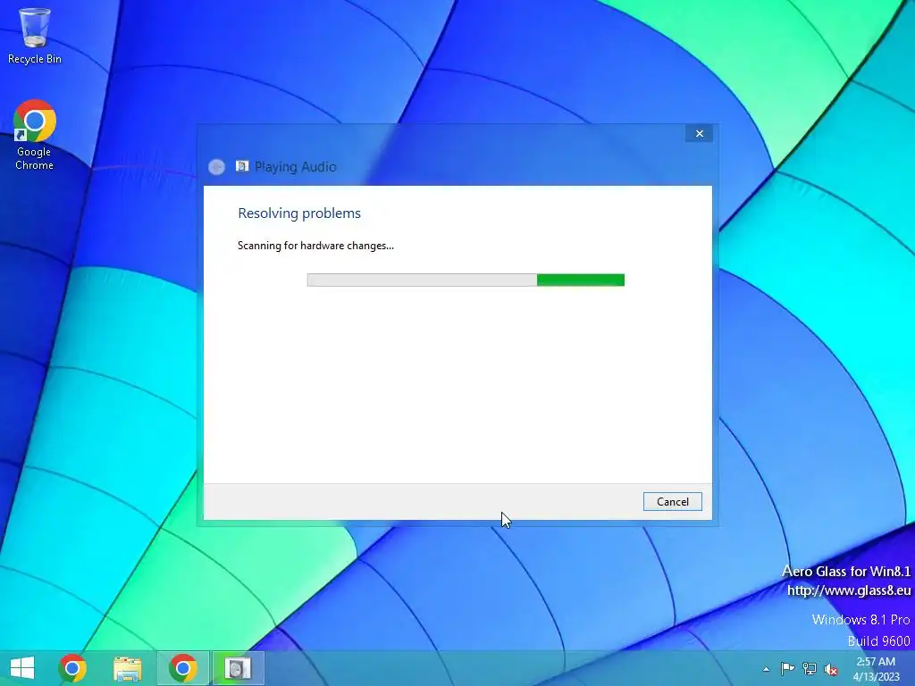Click the 'Resolving problems' heading
The width and height of the screenshot is (915, 686).
click(299, 213)
